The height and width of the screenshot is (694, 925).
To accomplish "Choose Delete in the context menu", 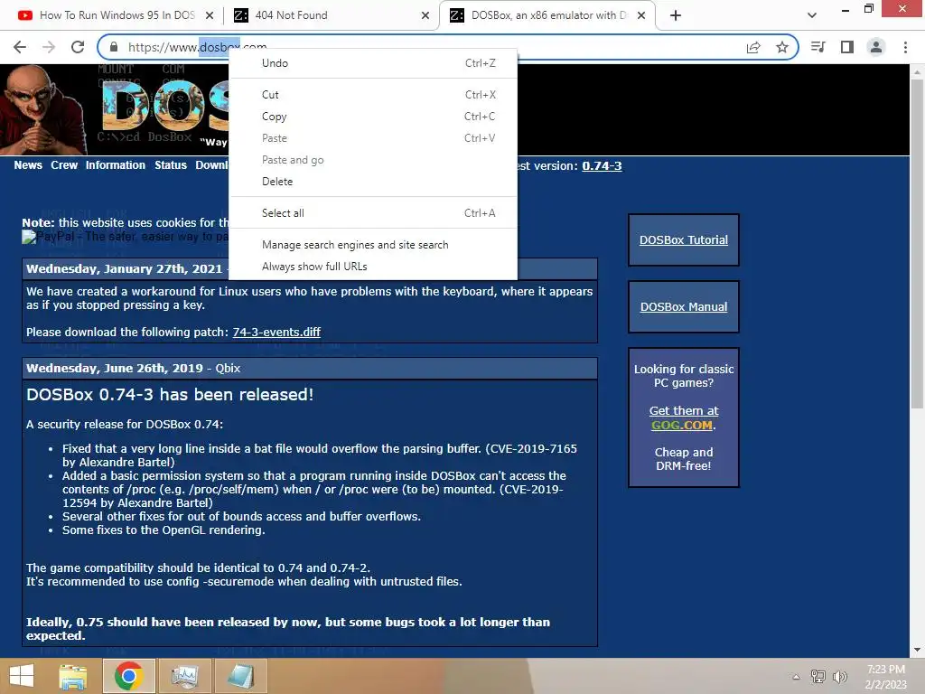I will pyautogui.click(x=373, y=181).
